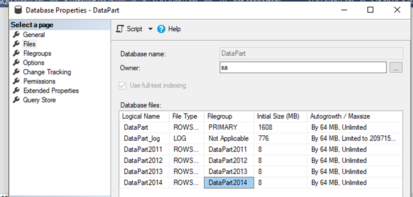Image resolution: width=413 pixels, height=197 pixels.
Task: Open the Files page
Action: click(29, 44)
